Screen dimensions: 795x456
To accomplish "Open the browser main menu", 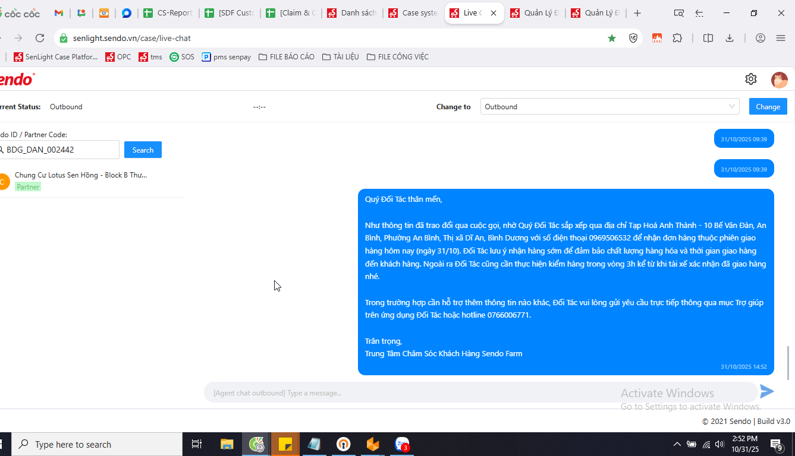I will pyautogui.click(x=781, y=38).
